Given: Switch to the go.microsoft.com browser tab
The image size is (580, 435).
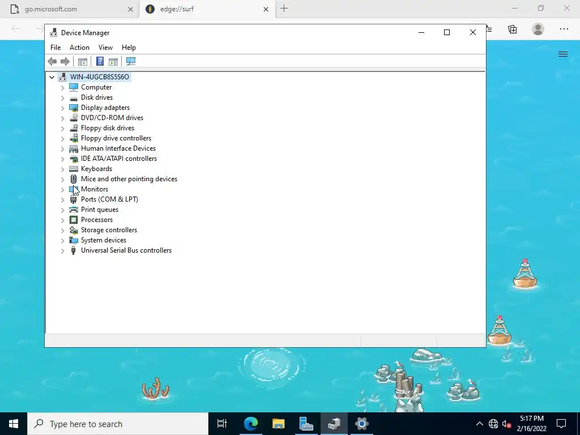Looking at the screenshot, I should point(70,9).
